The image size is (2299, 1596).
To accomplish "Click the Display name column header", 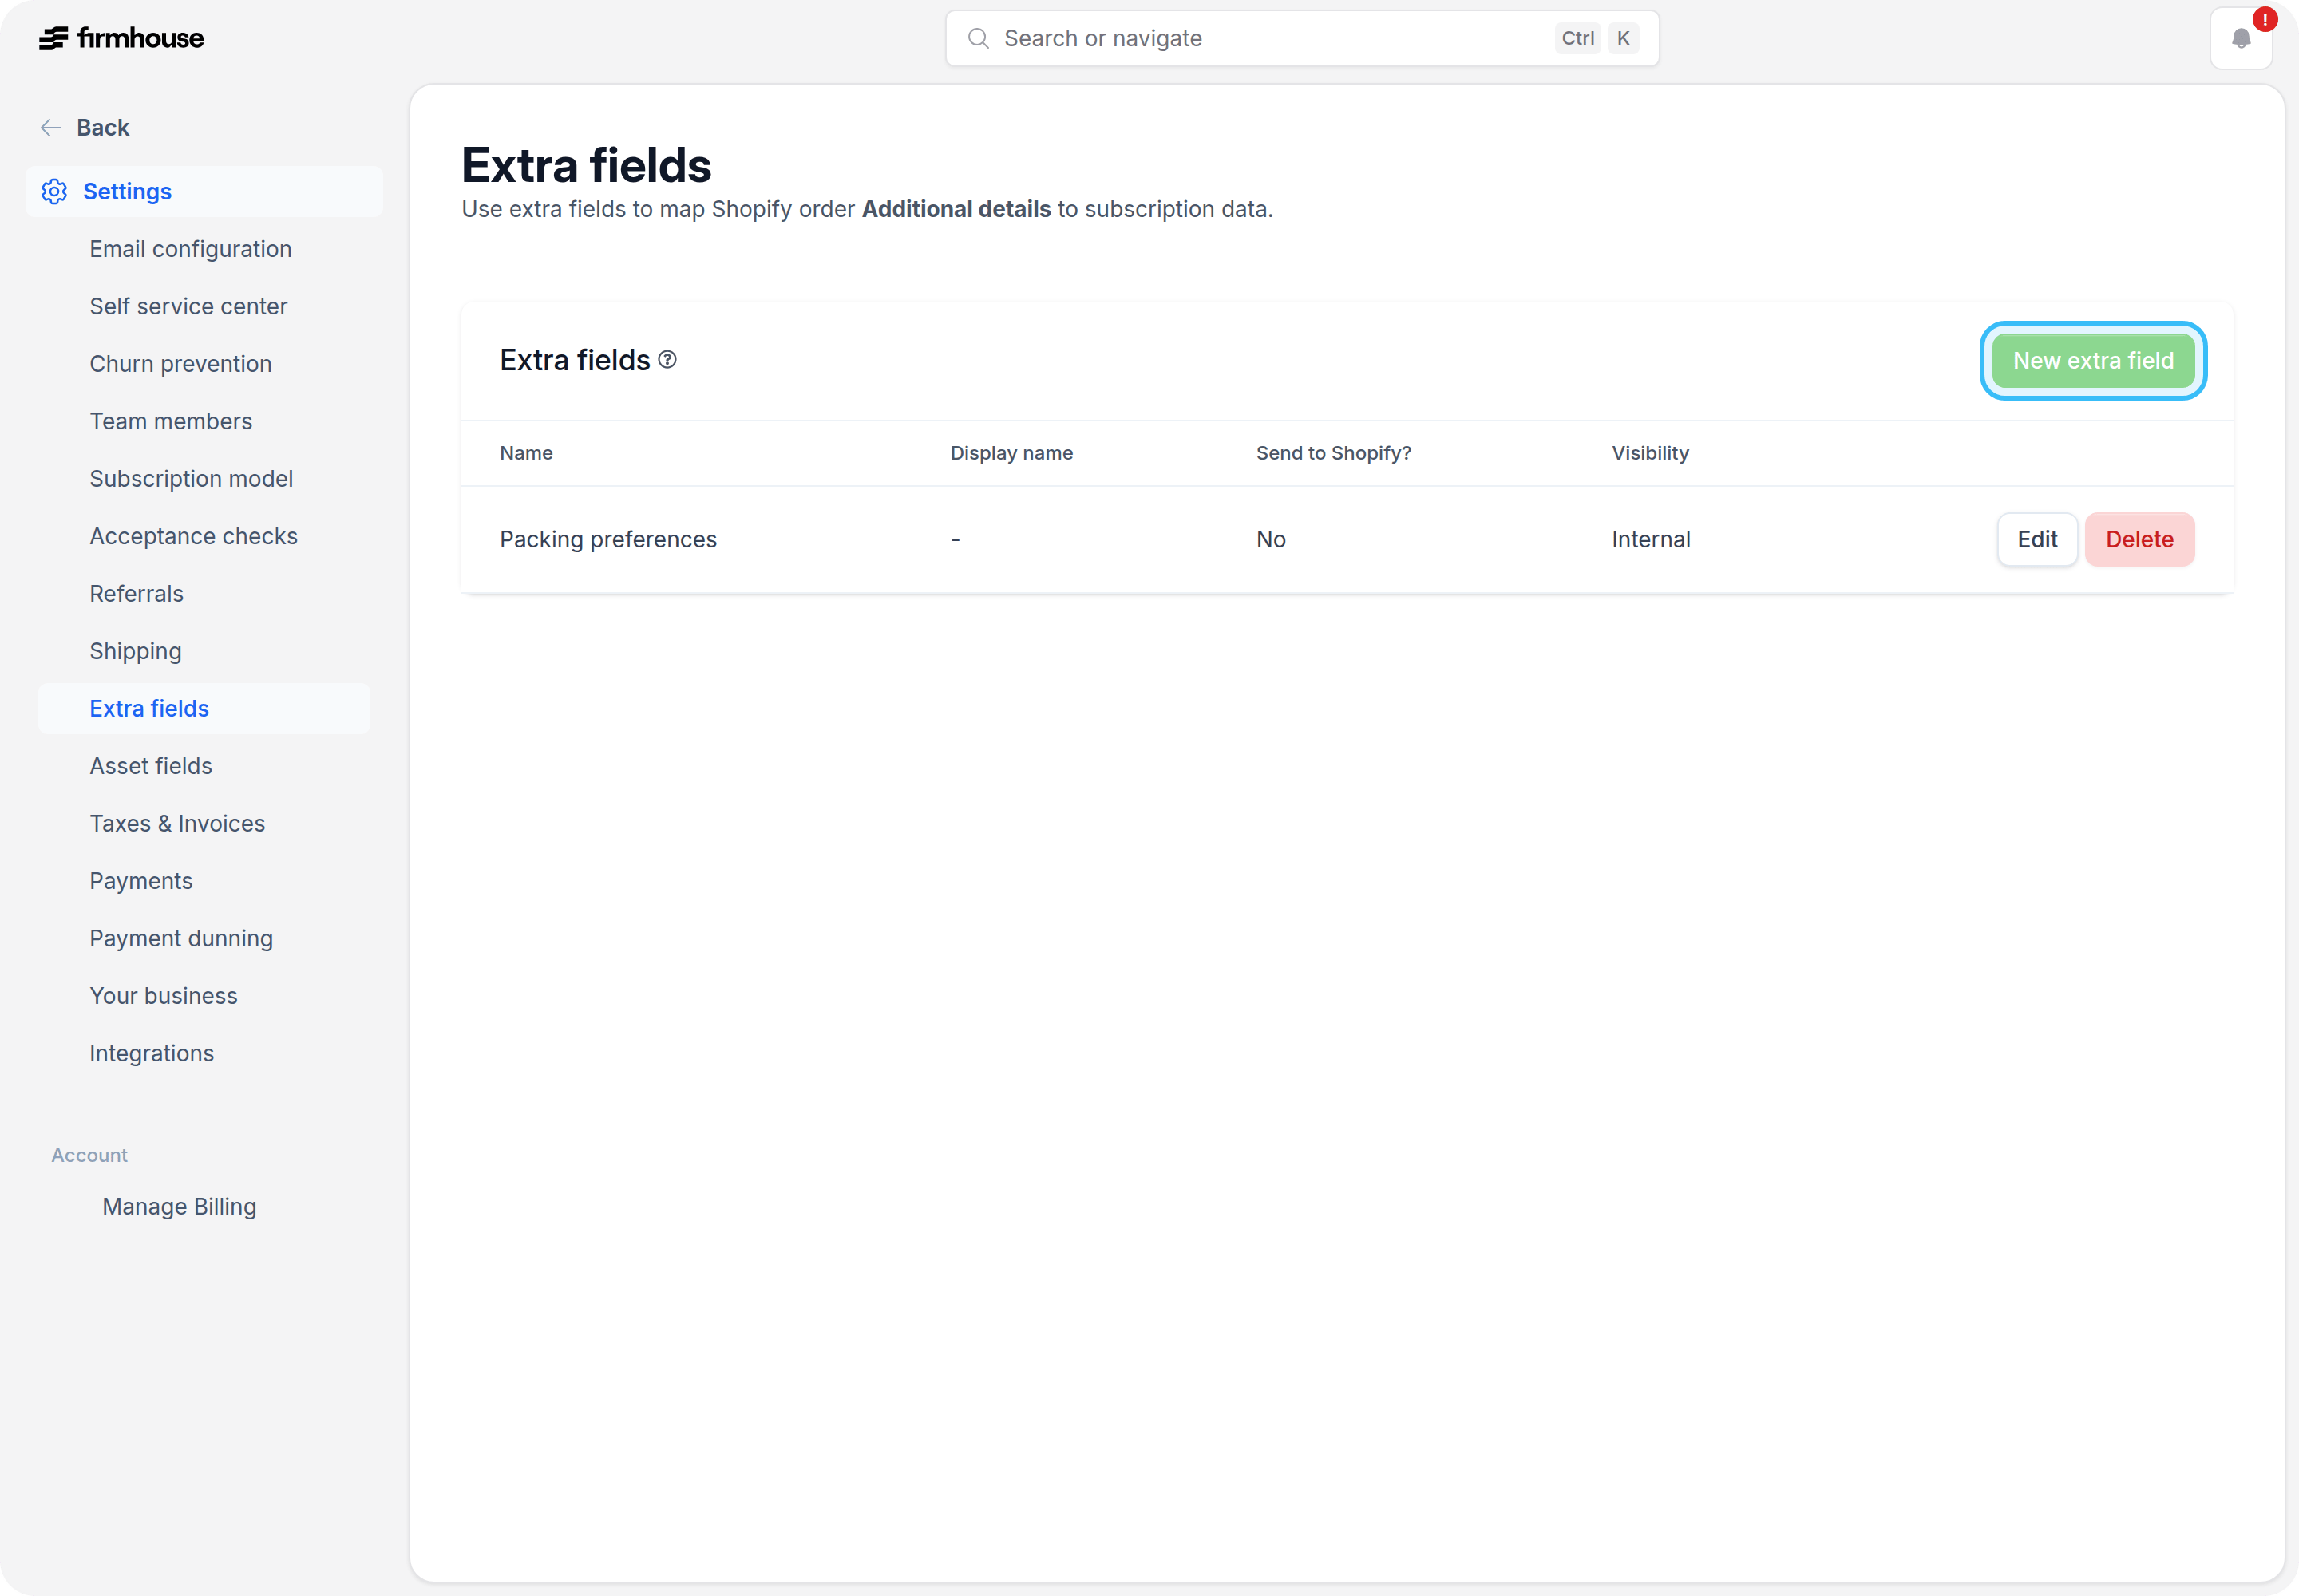I will point(1011,453).
